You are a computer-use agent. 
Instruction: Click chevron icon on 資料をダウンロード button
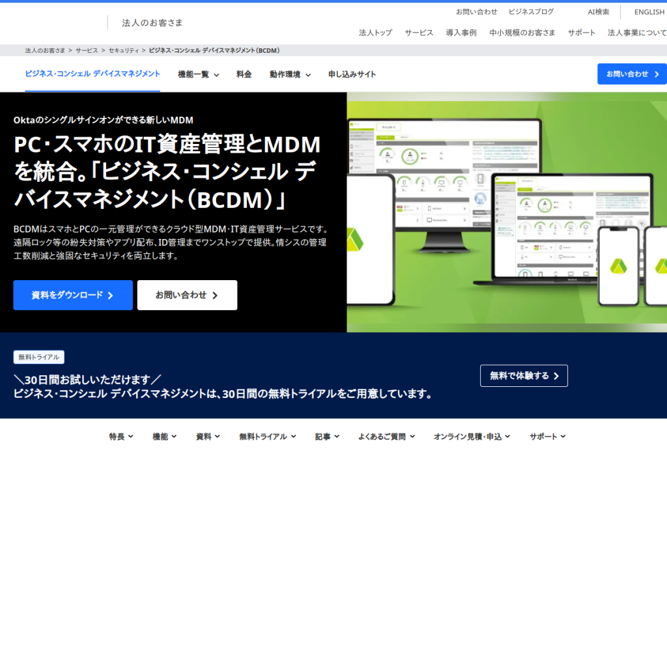pyautogui.click(x=111, y=295)
